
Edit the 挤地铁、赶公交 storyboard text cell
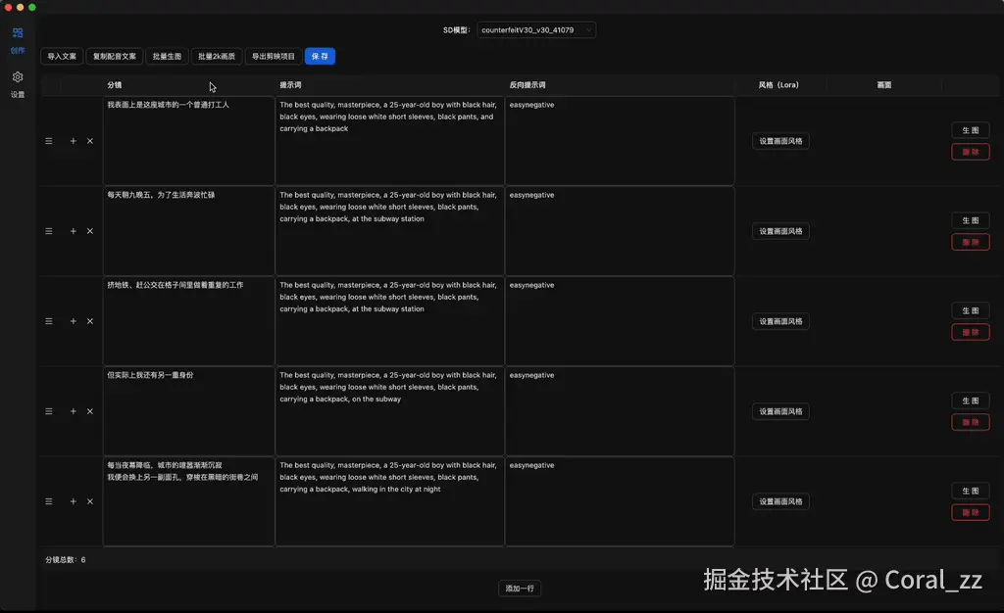[189, 321]
